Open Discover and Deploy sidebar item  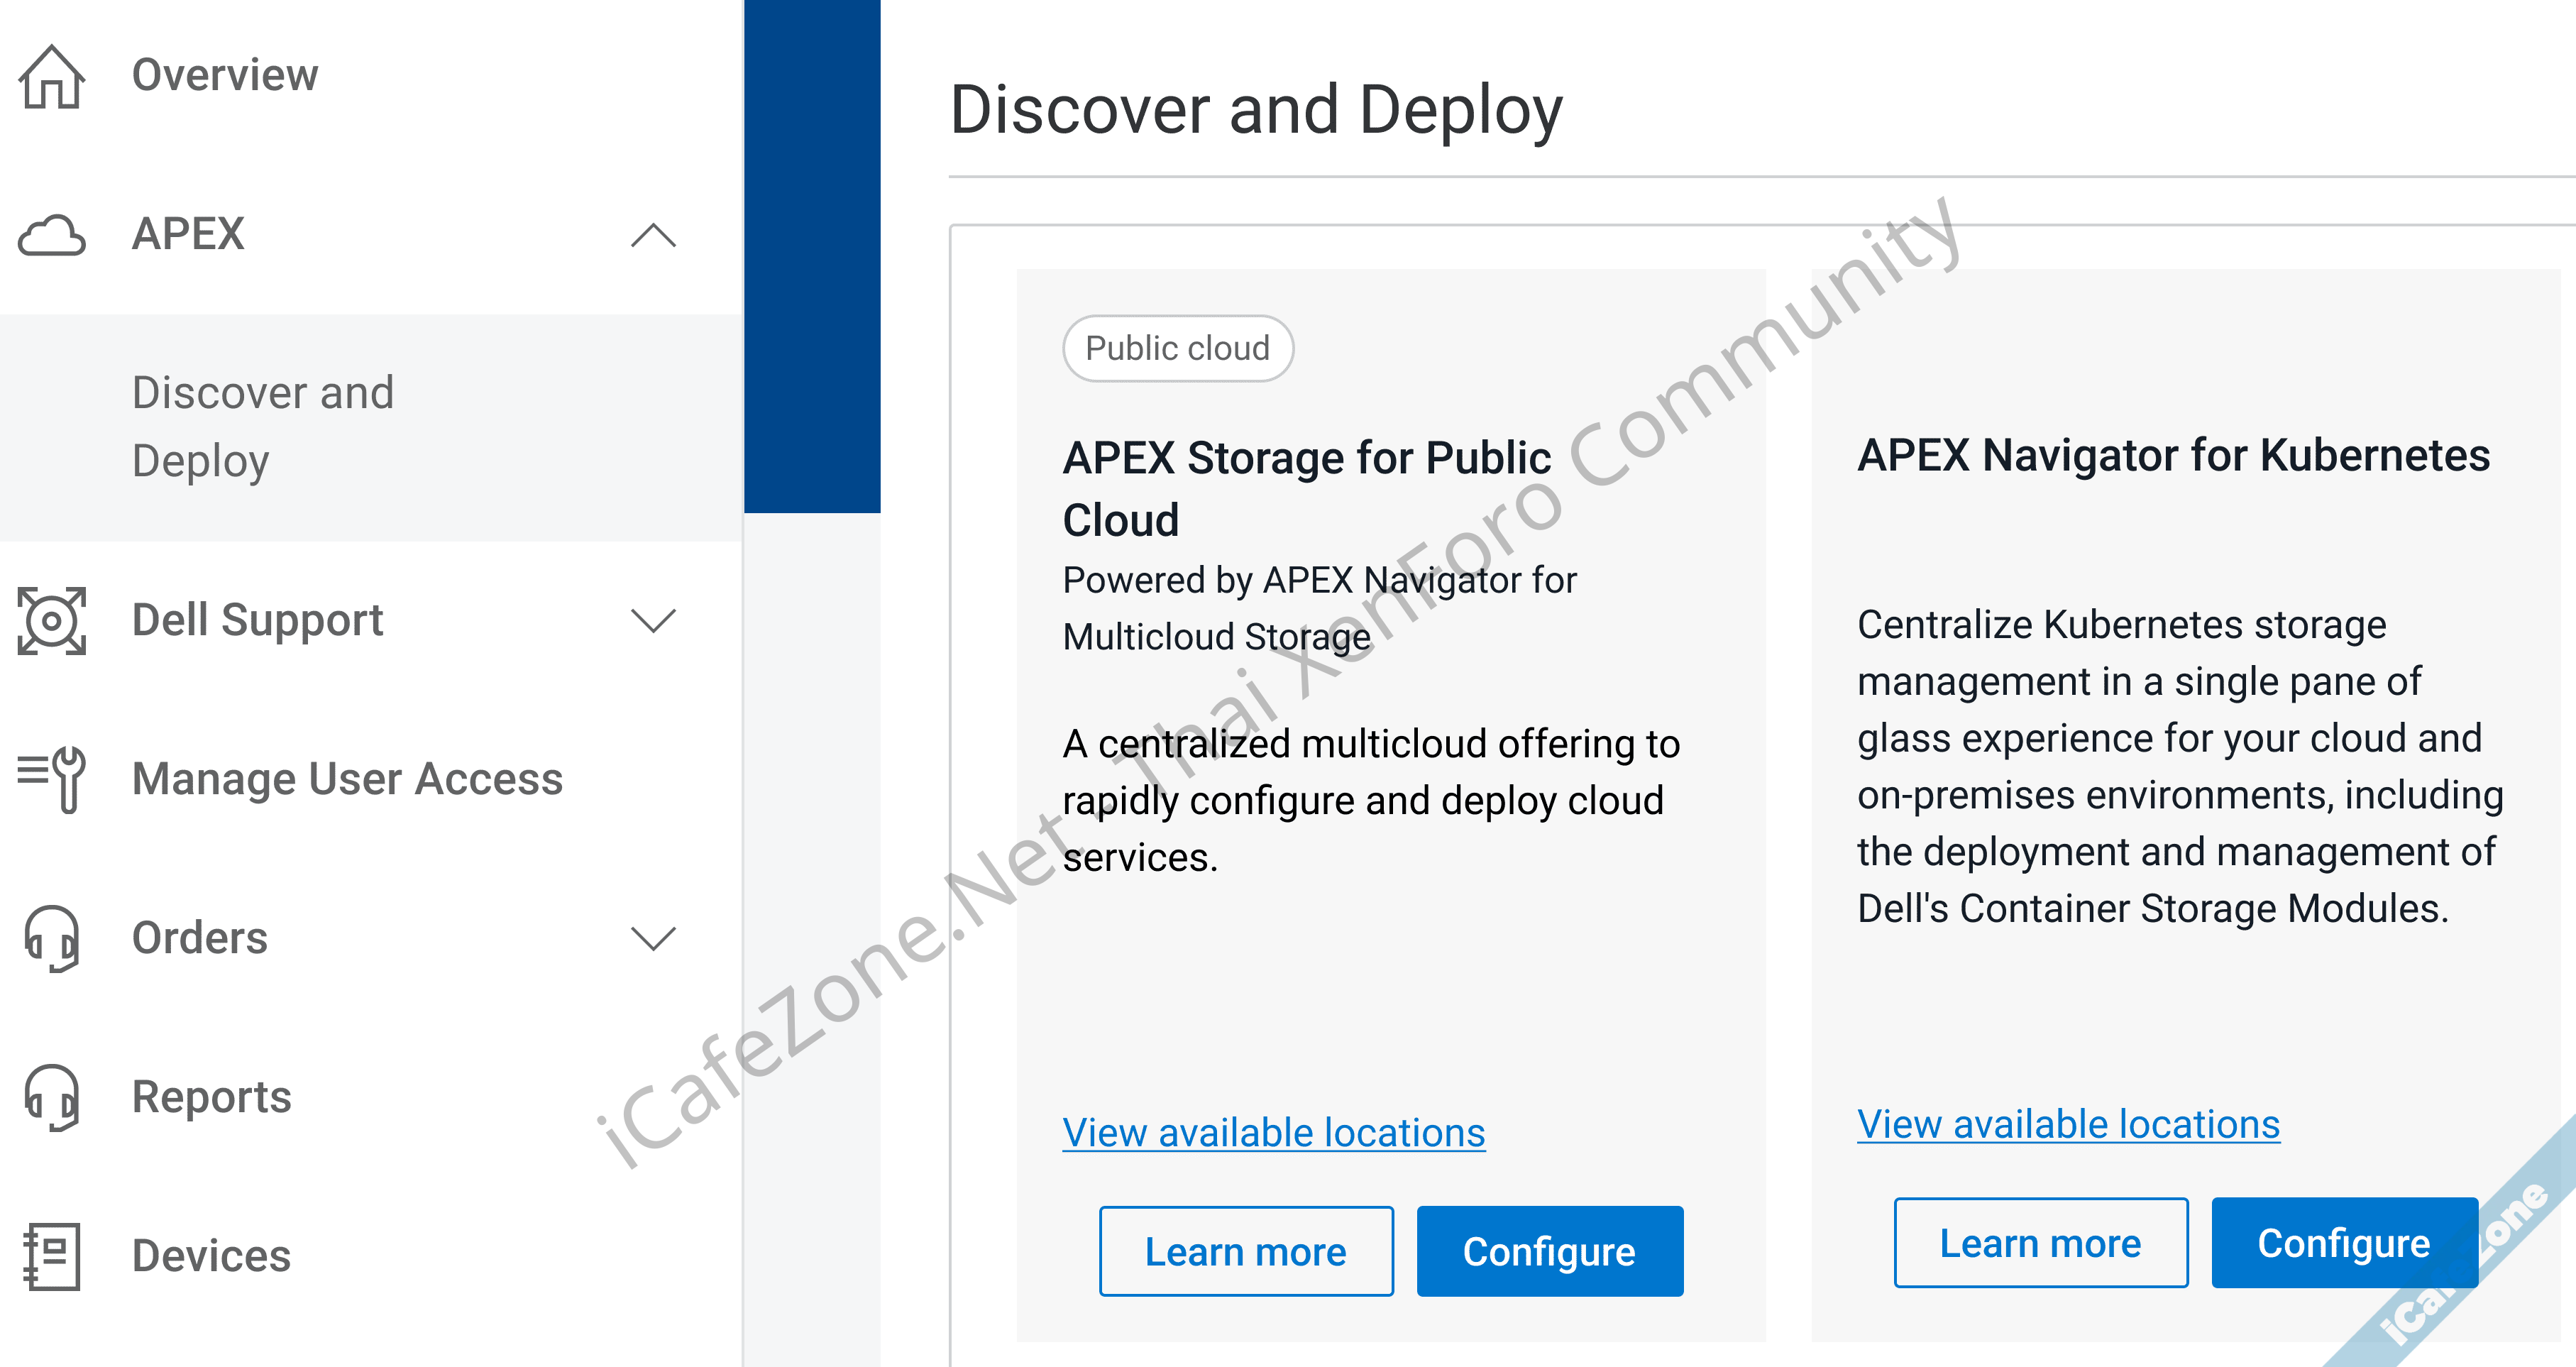coord(263,427)
